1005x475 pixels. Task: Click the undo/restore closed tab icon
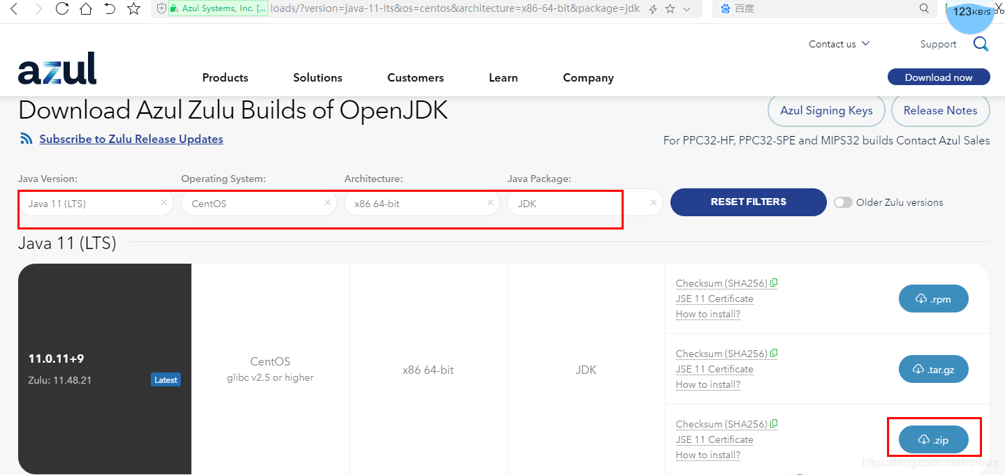pos(110,9)
